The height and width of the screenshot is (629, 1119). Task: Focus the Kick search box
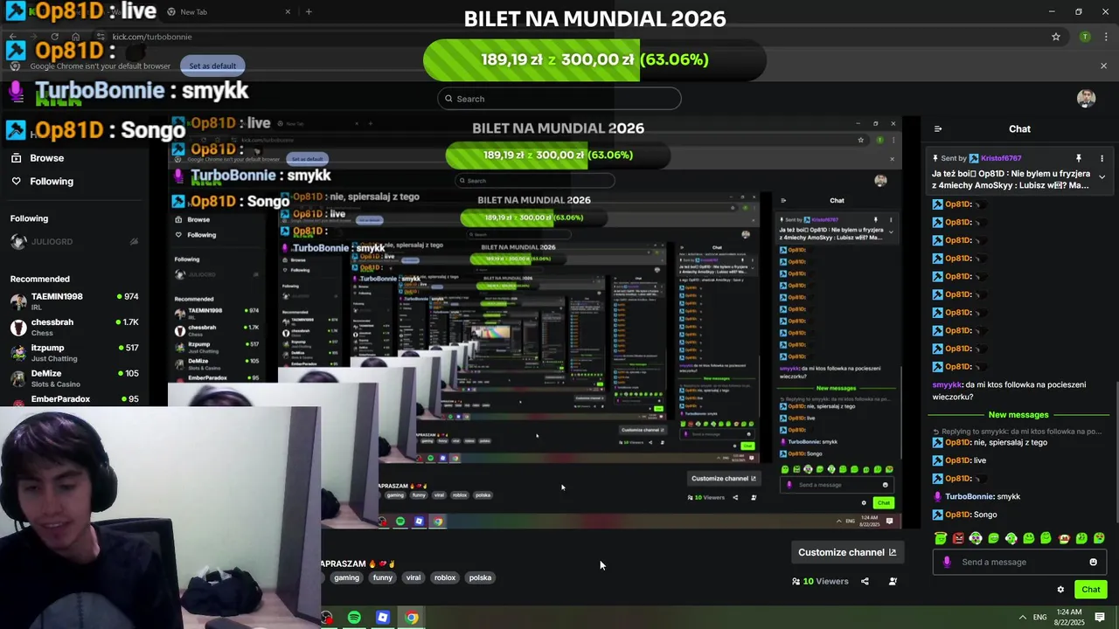[559, 99]
